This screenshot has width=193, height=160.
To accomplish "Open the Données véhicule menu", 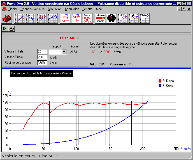I will [x=32, y=9].
